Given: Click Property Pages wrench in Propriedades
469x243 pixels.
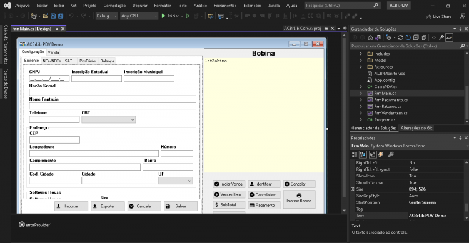Looking at the screenshot, I should [x=391, y=154].
